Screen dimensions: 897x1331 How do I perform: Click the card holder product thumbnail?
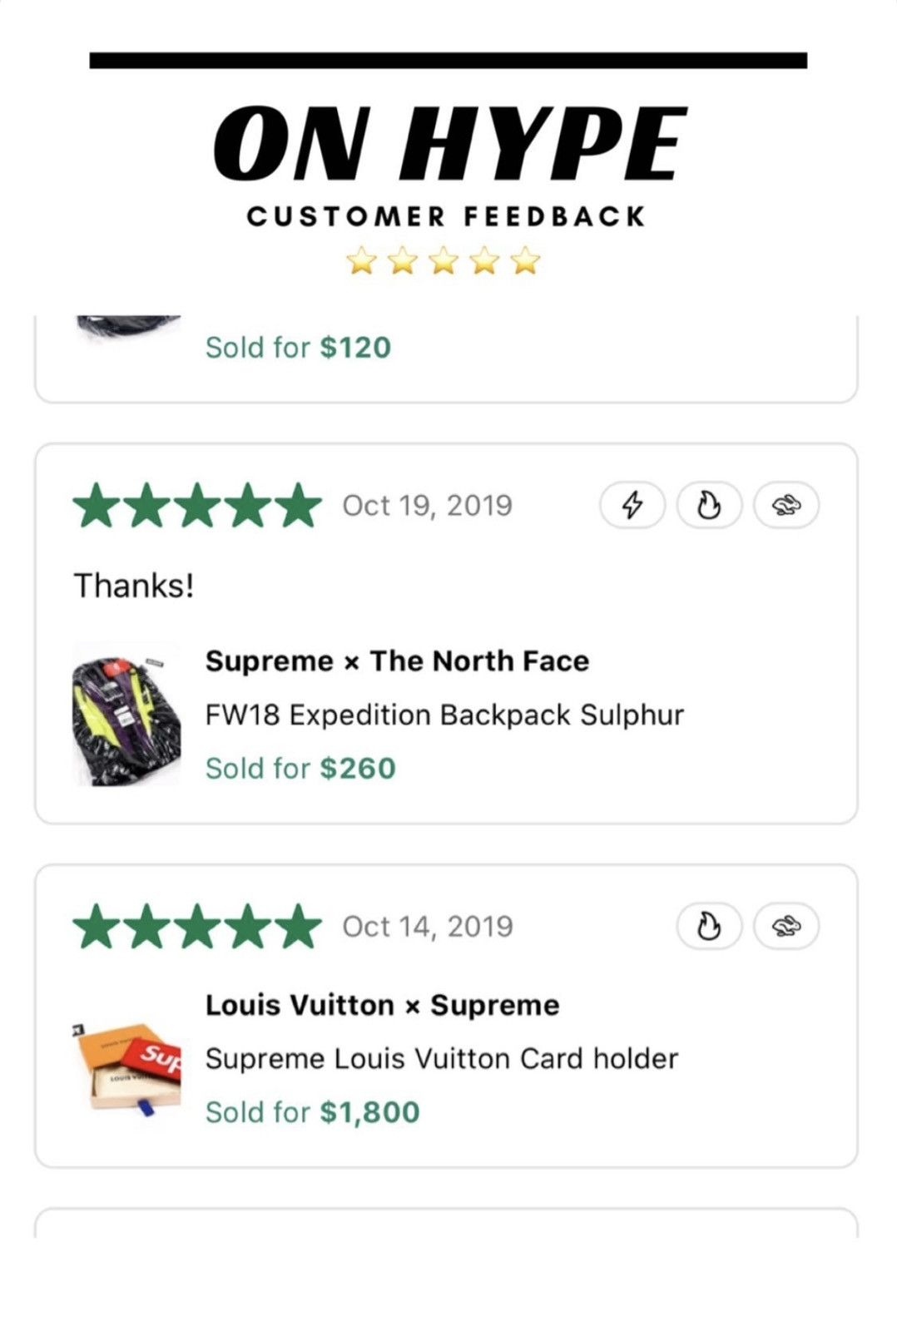(x=126, y=1069)
